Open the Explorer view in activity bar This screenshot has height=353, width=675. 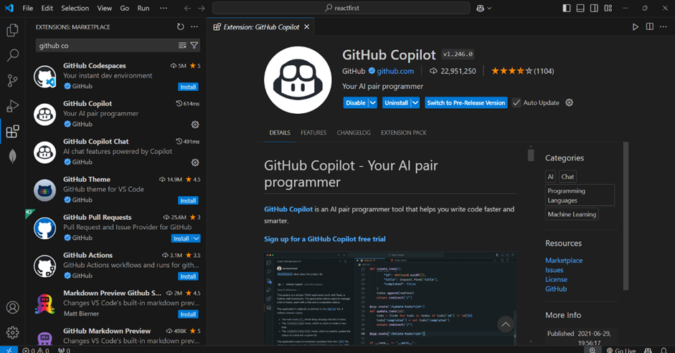tap(12, 30)
